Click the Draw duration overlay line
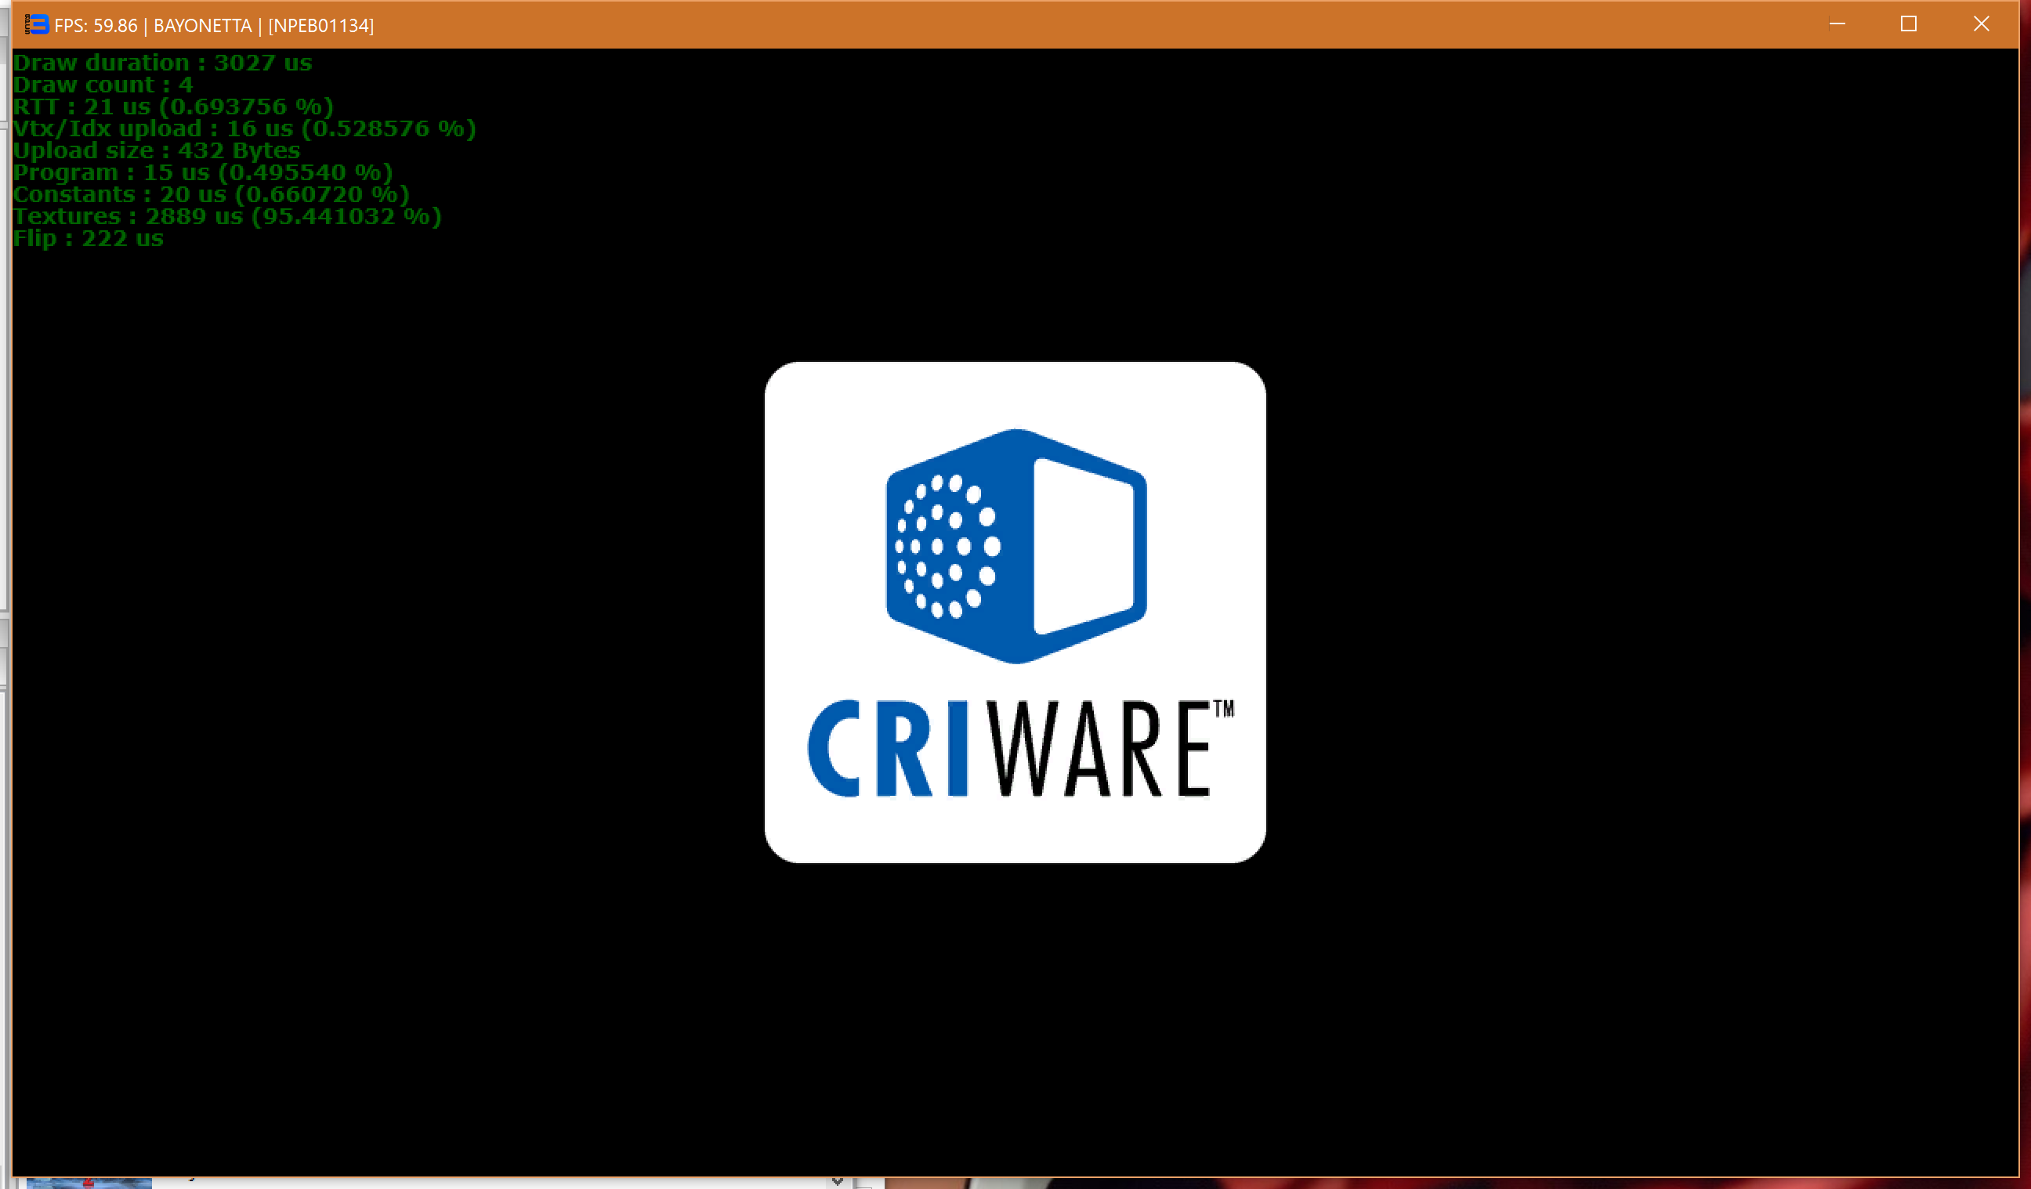 162,63
